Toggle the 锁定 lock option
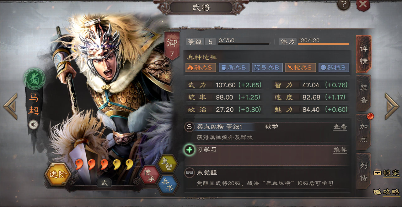This screenshot has width=402, height=207. 387,173
